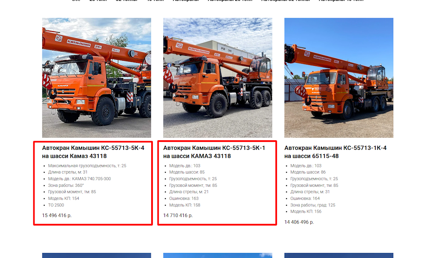Viewport: 444px width, 258px height.
Task: Select text Модель шасси: 86
Action: pyautogui.click(x=308, y=172)
